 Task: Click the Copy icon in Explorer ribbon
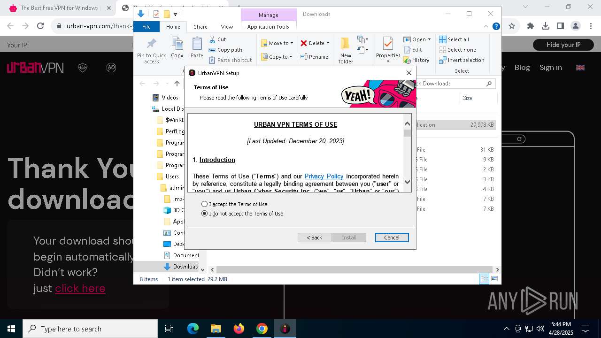(x=177, y=48)
